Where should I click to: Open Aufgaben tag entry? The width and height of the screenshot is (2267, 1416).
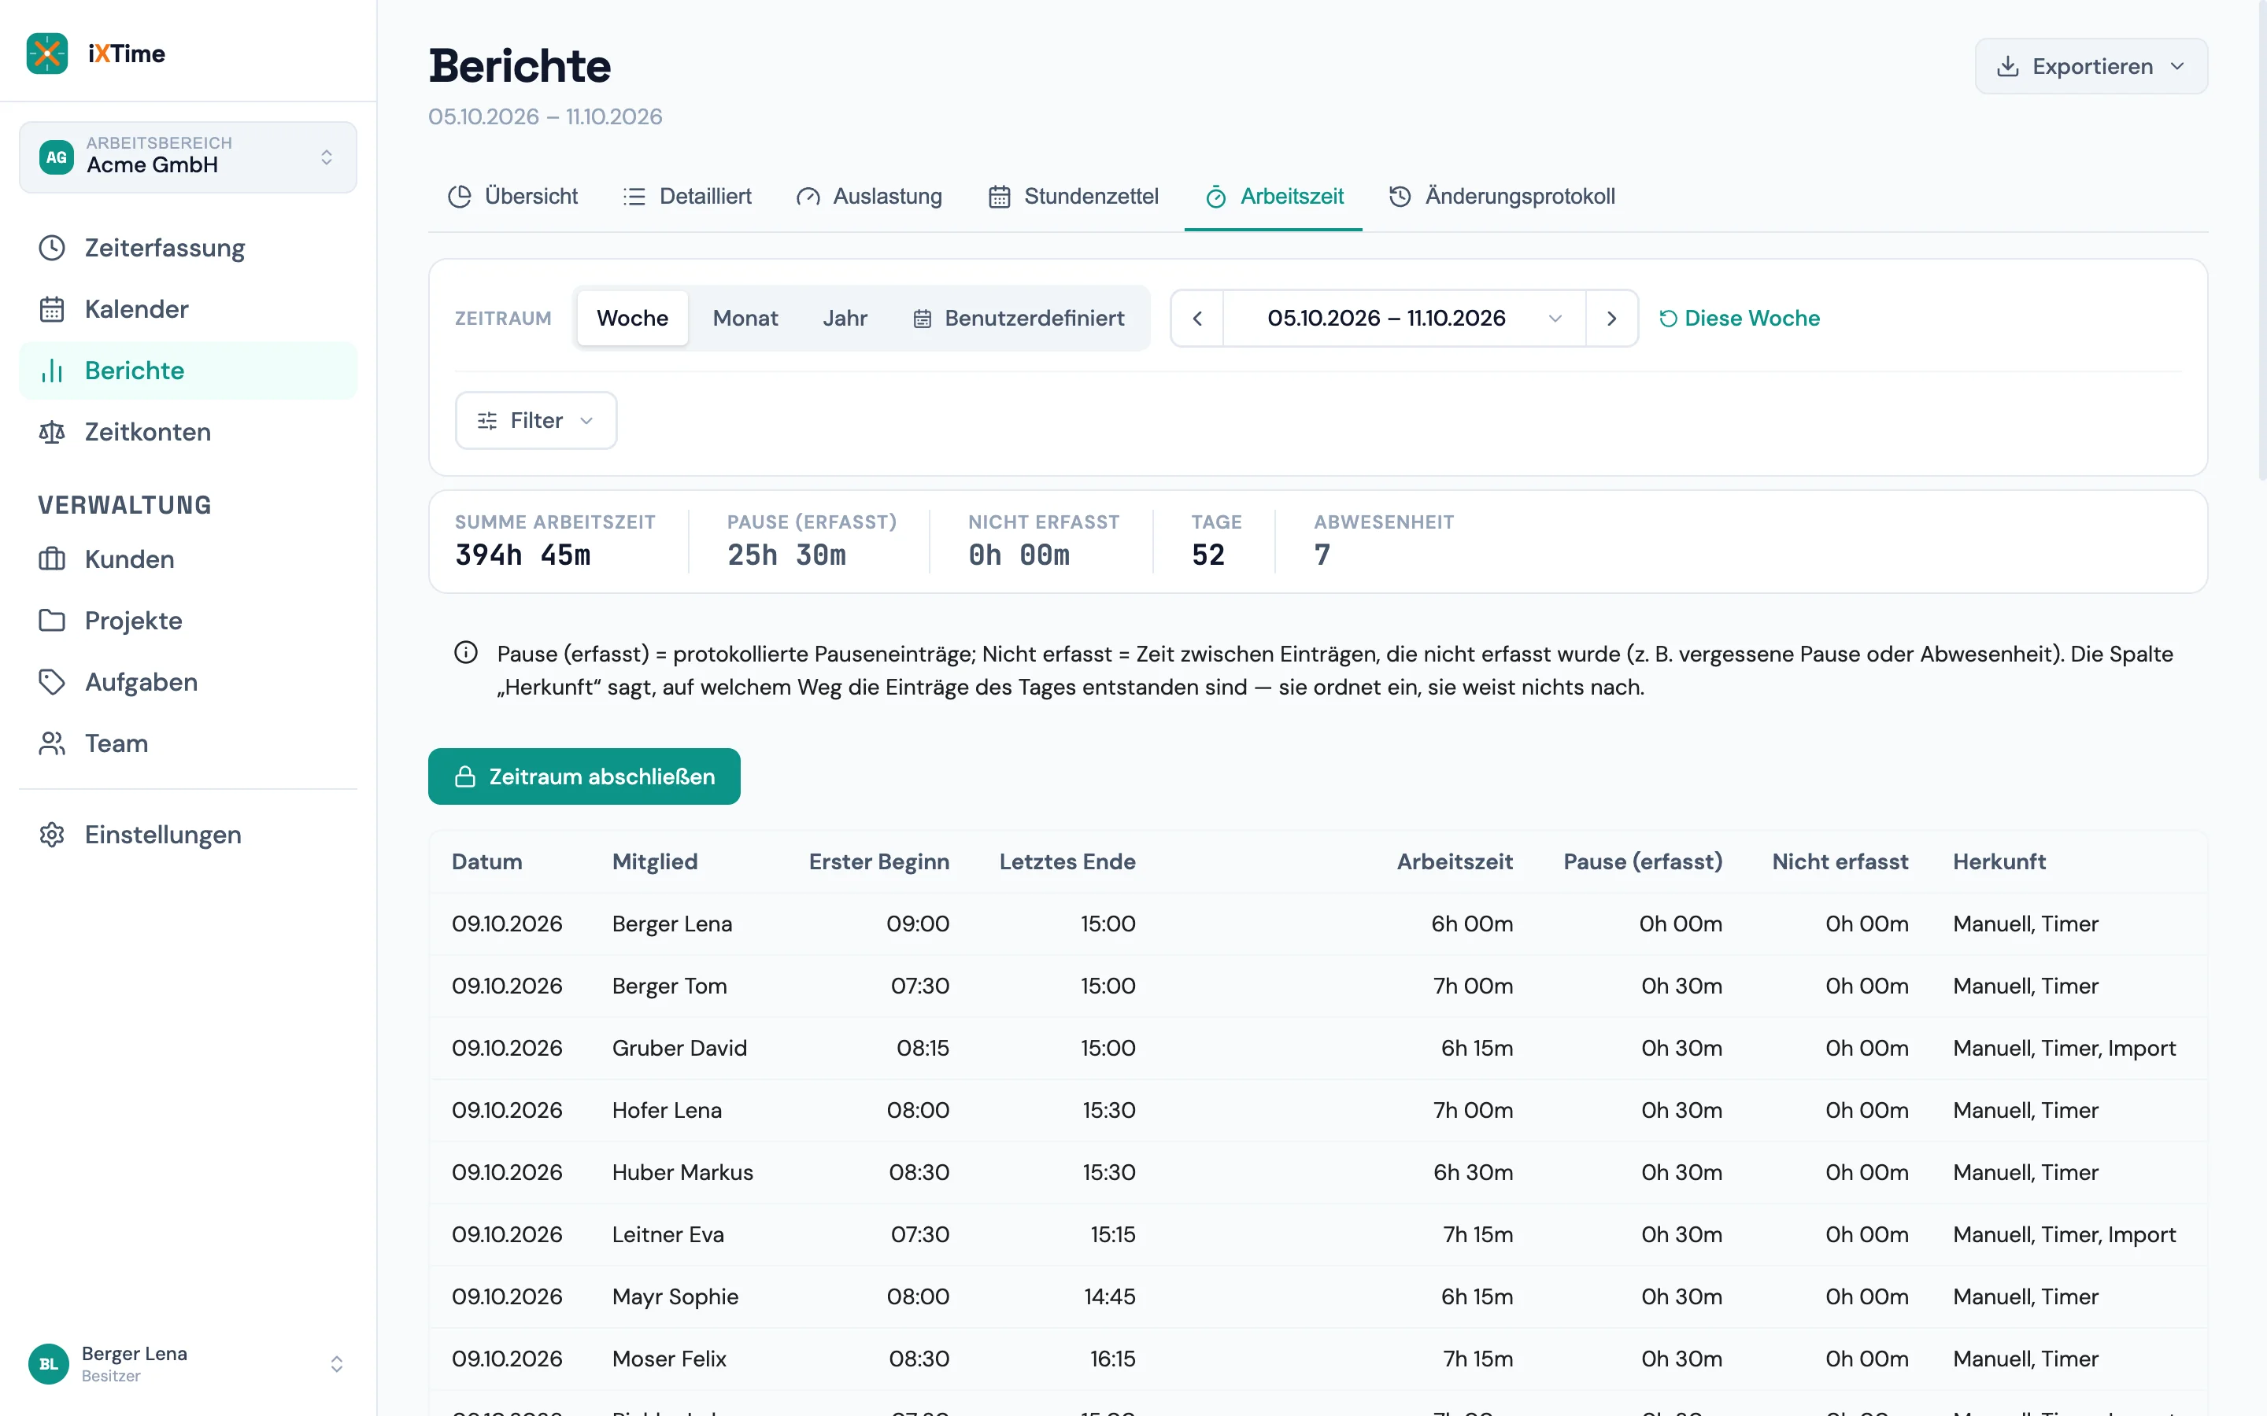click(x=187, y=682)
